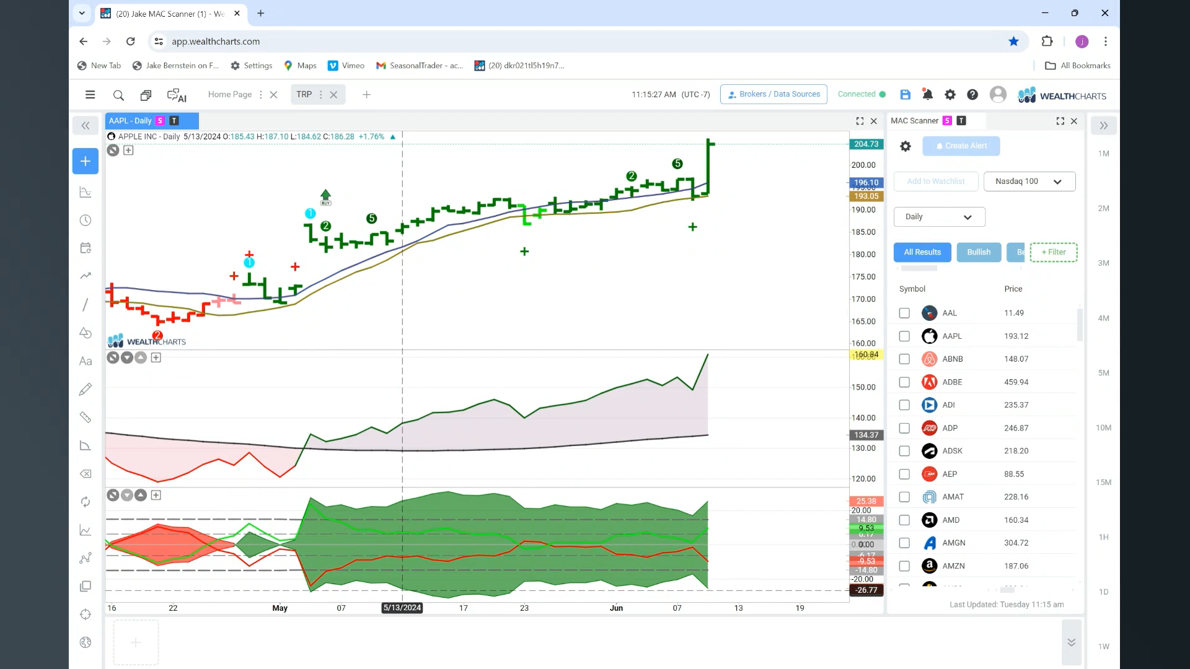Select the 1D timeframe on right bar
The height and width of the screenshot is (669, 1190).
[x=1103, y=592]
